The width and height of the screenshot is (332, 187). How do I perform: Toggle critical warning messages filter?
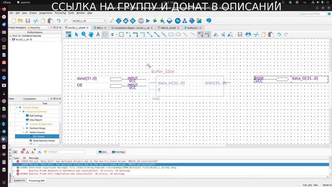(x=27, y=152)
